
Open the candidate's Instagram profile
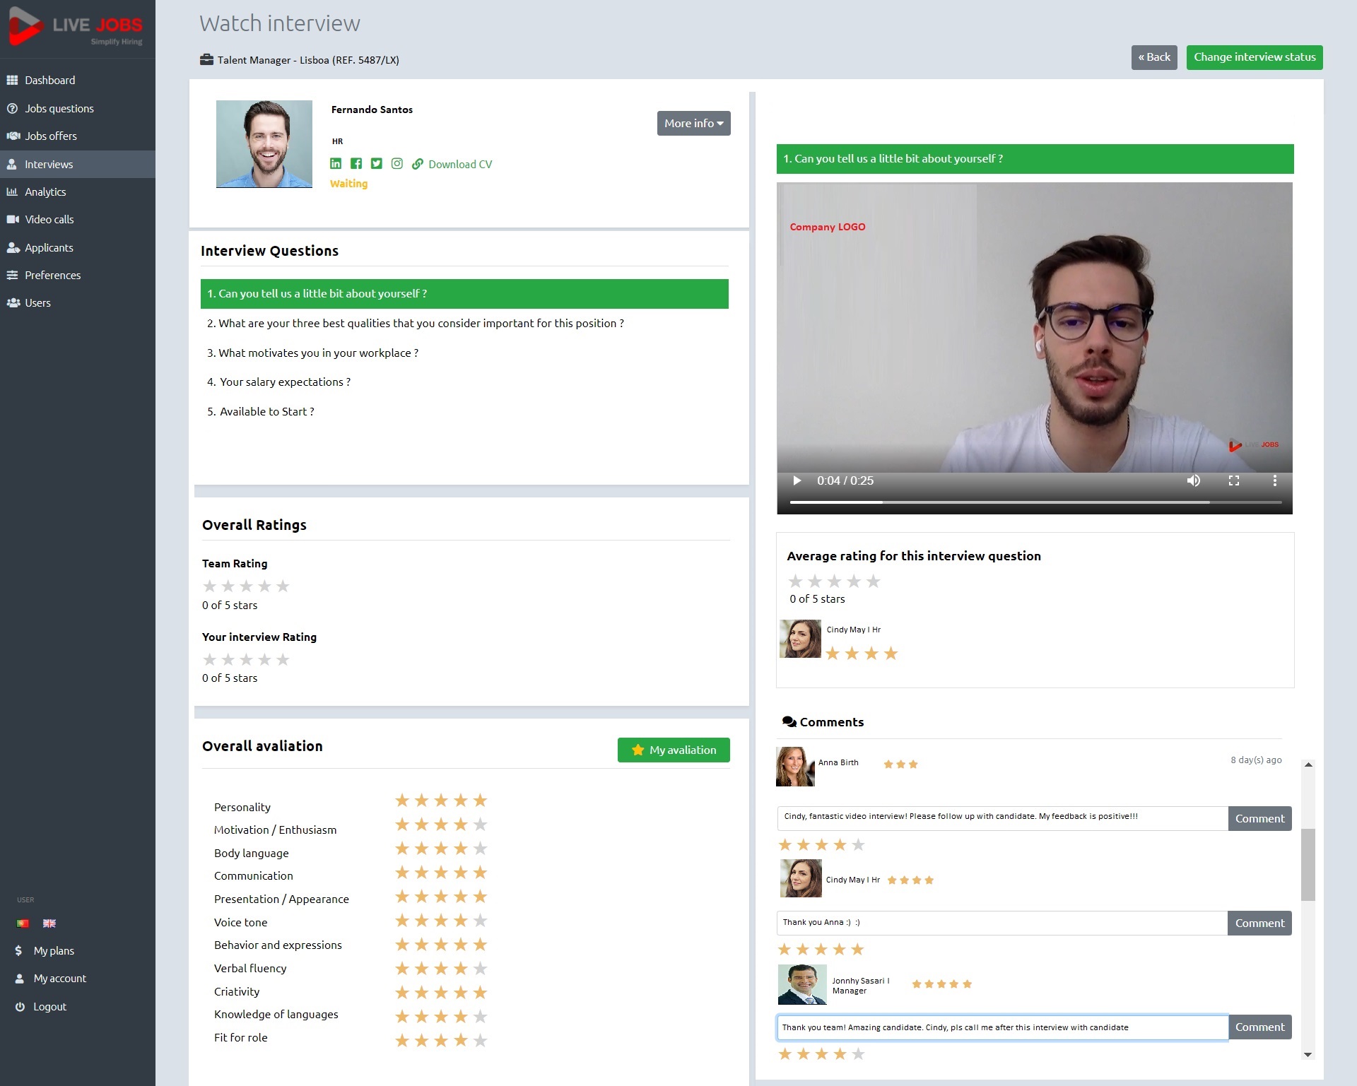[396, 163]
